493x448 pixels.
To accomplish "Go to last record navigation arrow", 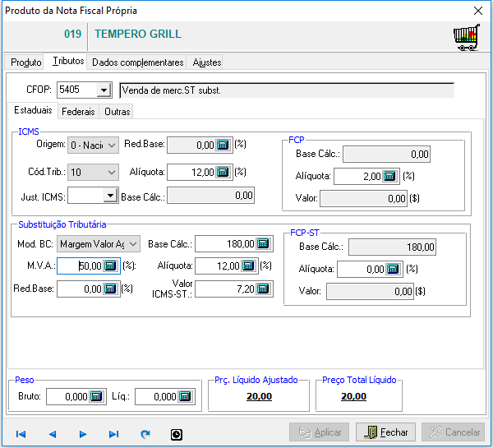I will (113, 435).
